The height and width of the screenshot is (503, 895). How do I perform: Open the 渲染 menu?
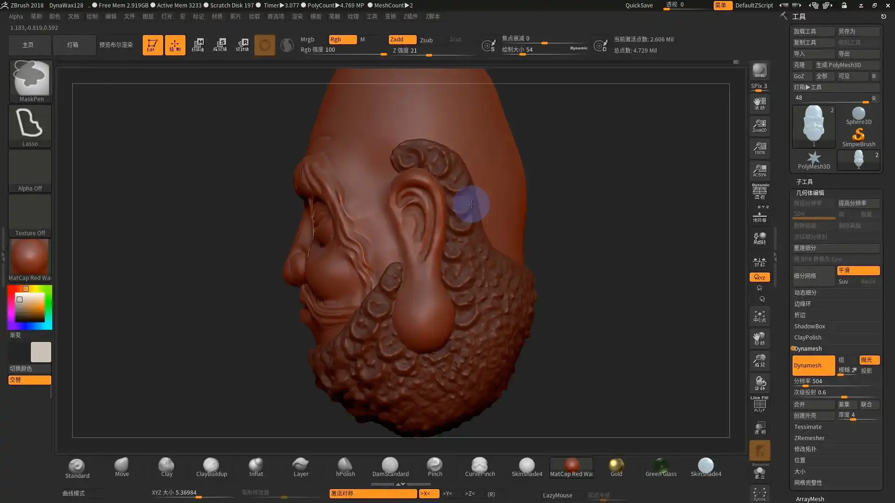[297, 16]
